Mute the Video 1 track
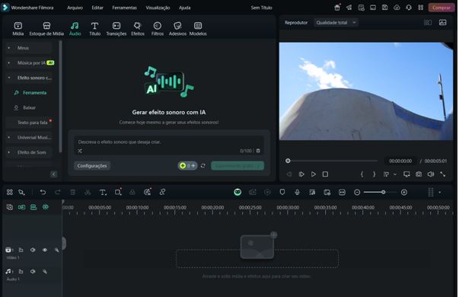Viewport: 459px width, 297px height. pos(33,250)
